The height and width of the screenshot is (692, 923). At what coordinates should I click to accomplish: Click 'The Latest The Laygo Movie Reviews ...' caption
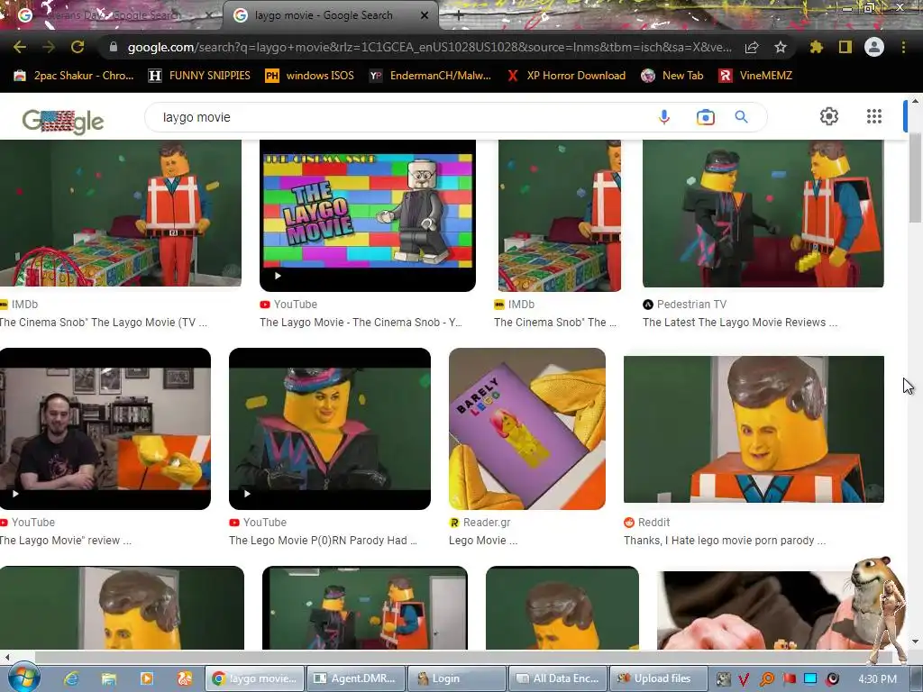tap(740, 323)
